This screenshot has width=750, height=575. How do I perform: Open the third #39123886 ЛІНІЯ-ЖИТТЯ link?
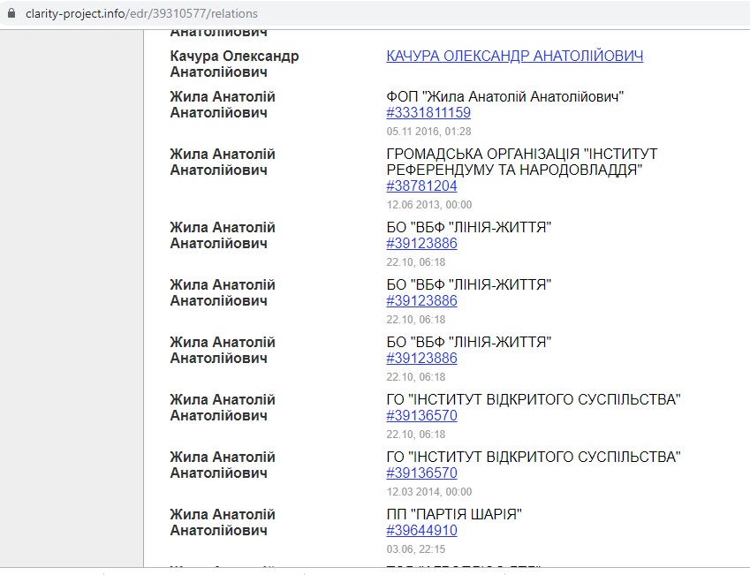tap(421, 359)
